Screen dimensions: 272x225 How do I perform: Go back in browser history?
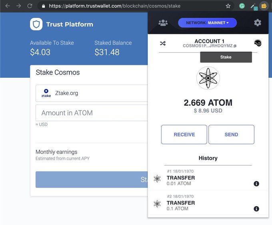8,6
